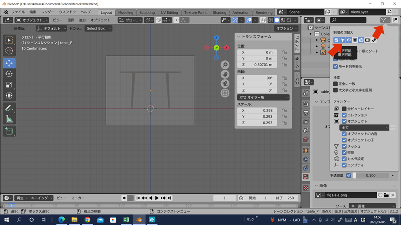Switch to the Shading workspace tab

pyautogui.click(x=219, y=13)
